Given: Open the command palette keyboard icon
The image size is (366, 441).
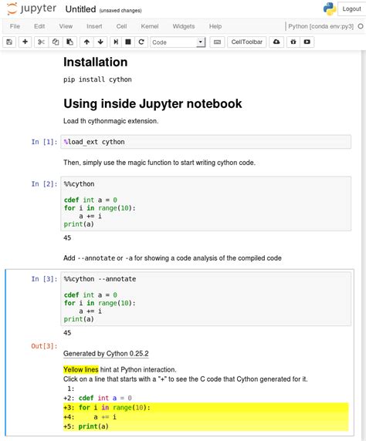Looking at the screenshot, I should 217,42.
